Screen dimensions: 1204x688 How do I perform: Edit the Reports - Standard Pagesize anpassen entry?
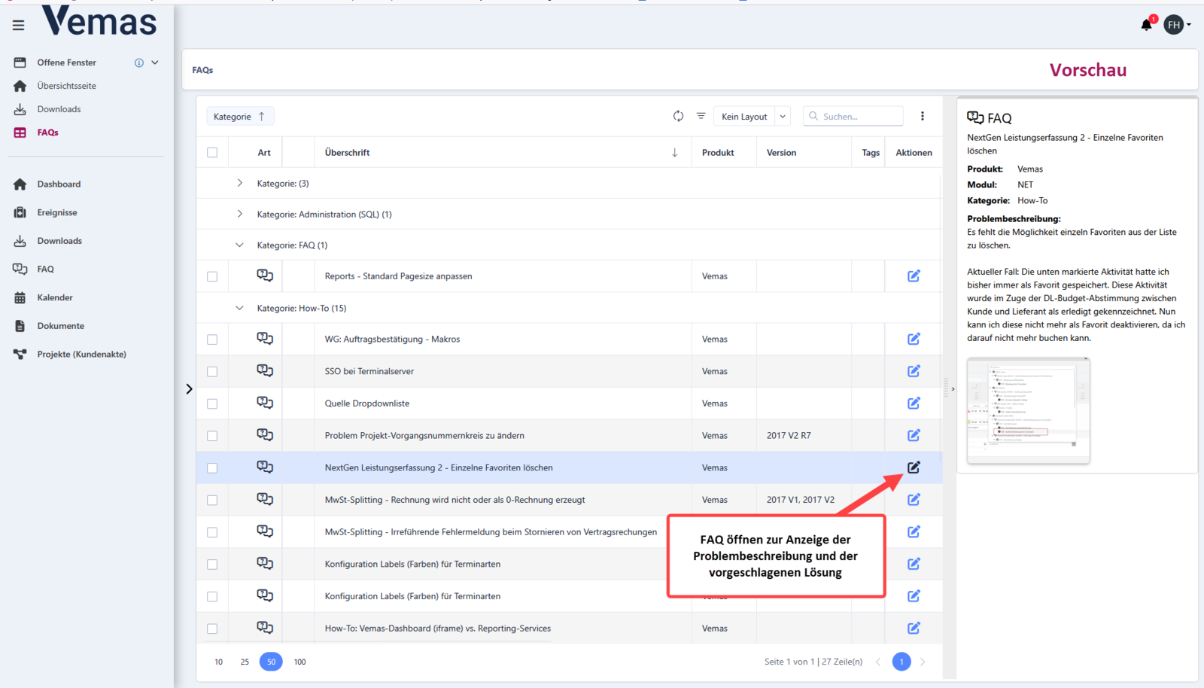914,276
